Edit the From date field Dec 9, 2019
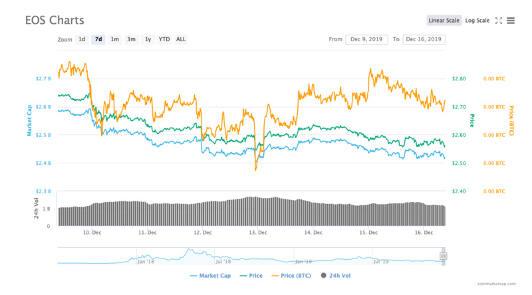 (366, 39)
